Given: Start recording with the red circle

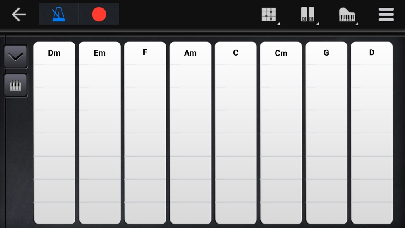Looking at the screenshot, I should (x=99, y=14).
